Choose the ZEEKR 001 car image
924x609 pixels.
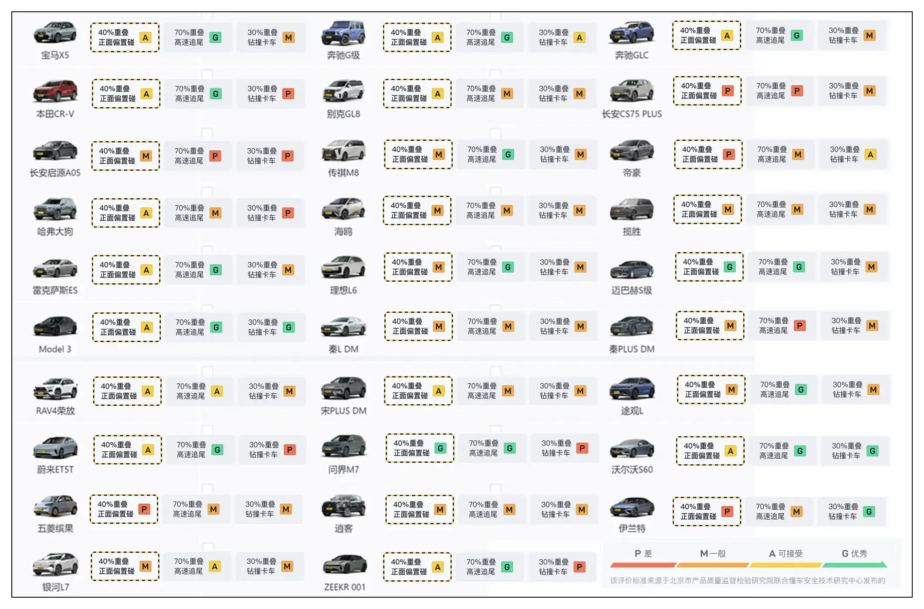pyautogui.click(x=345, y=564)
